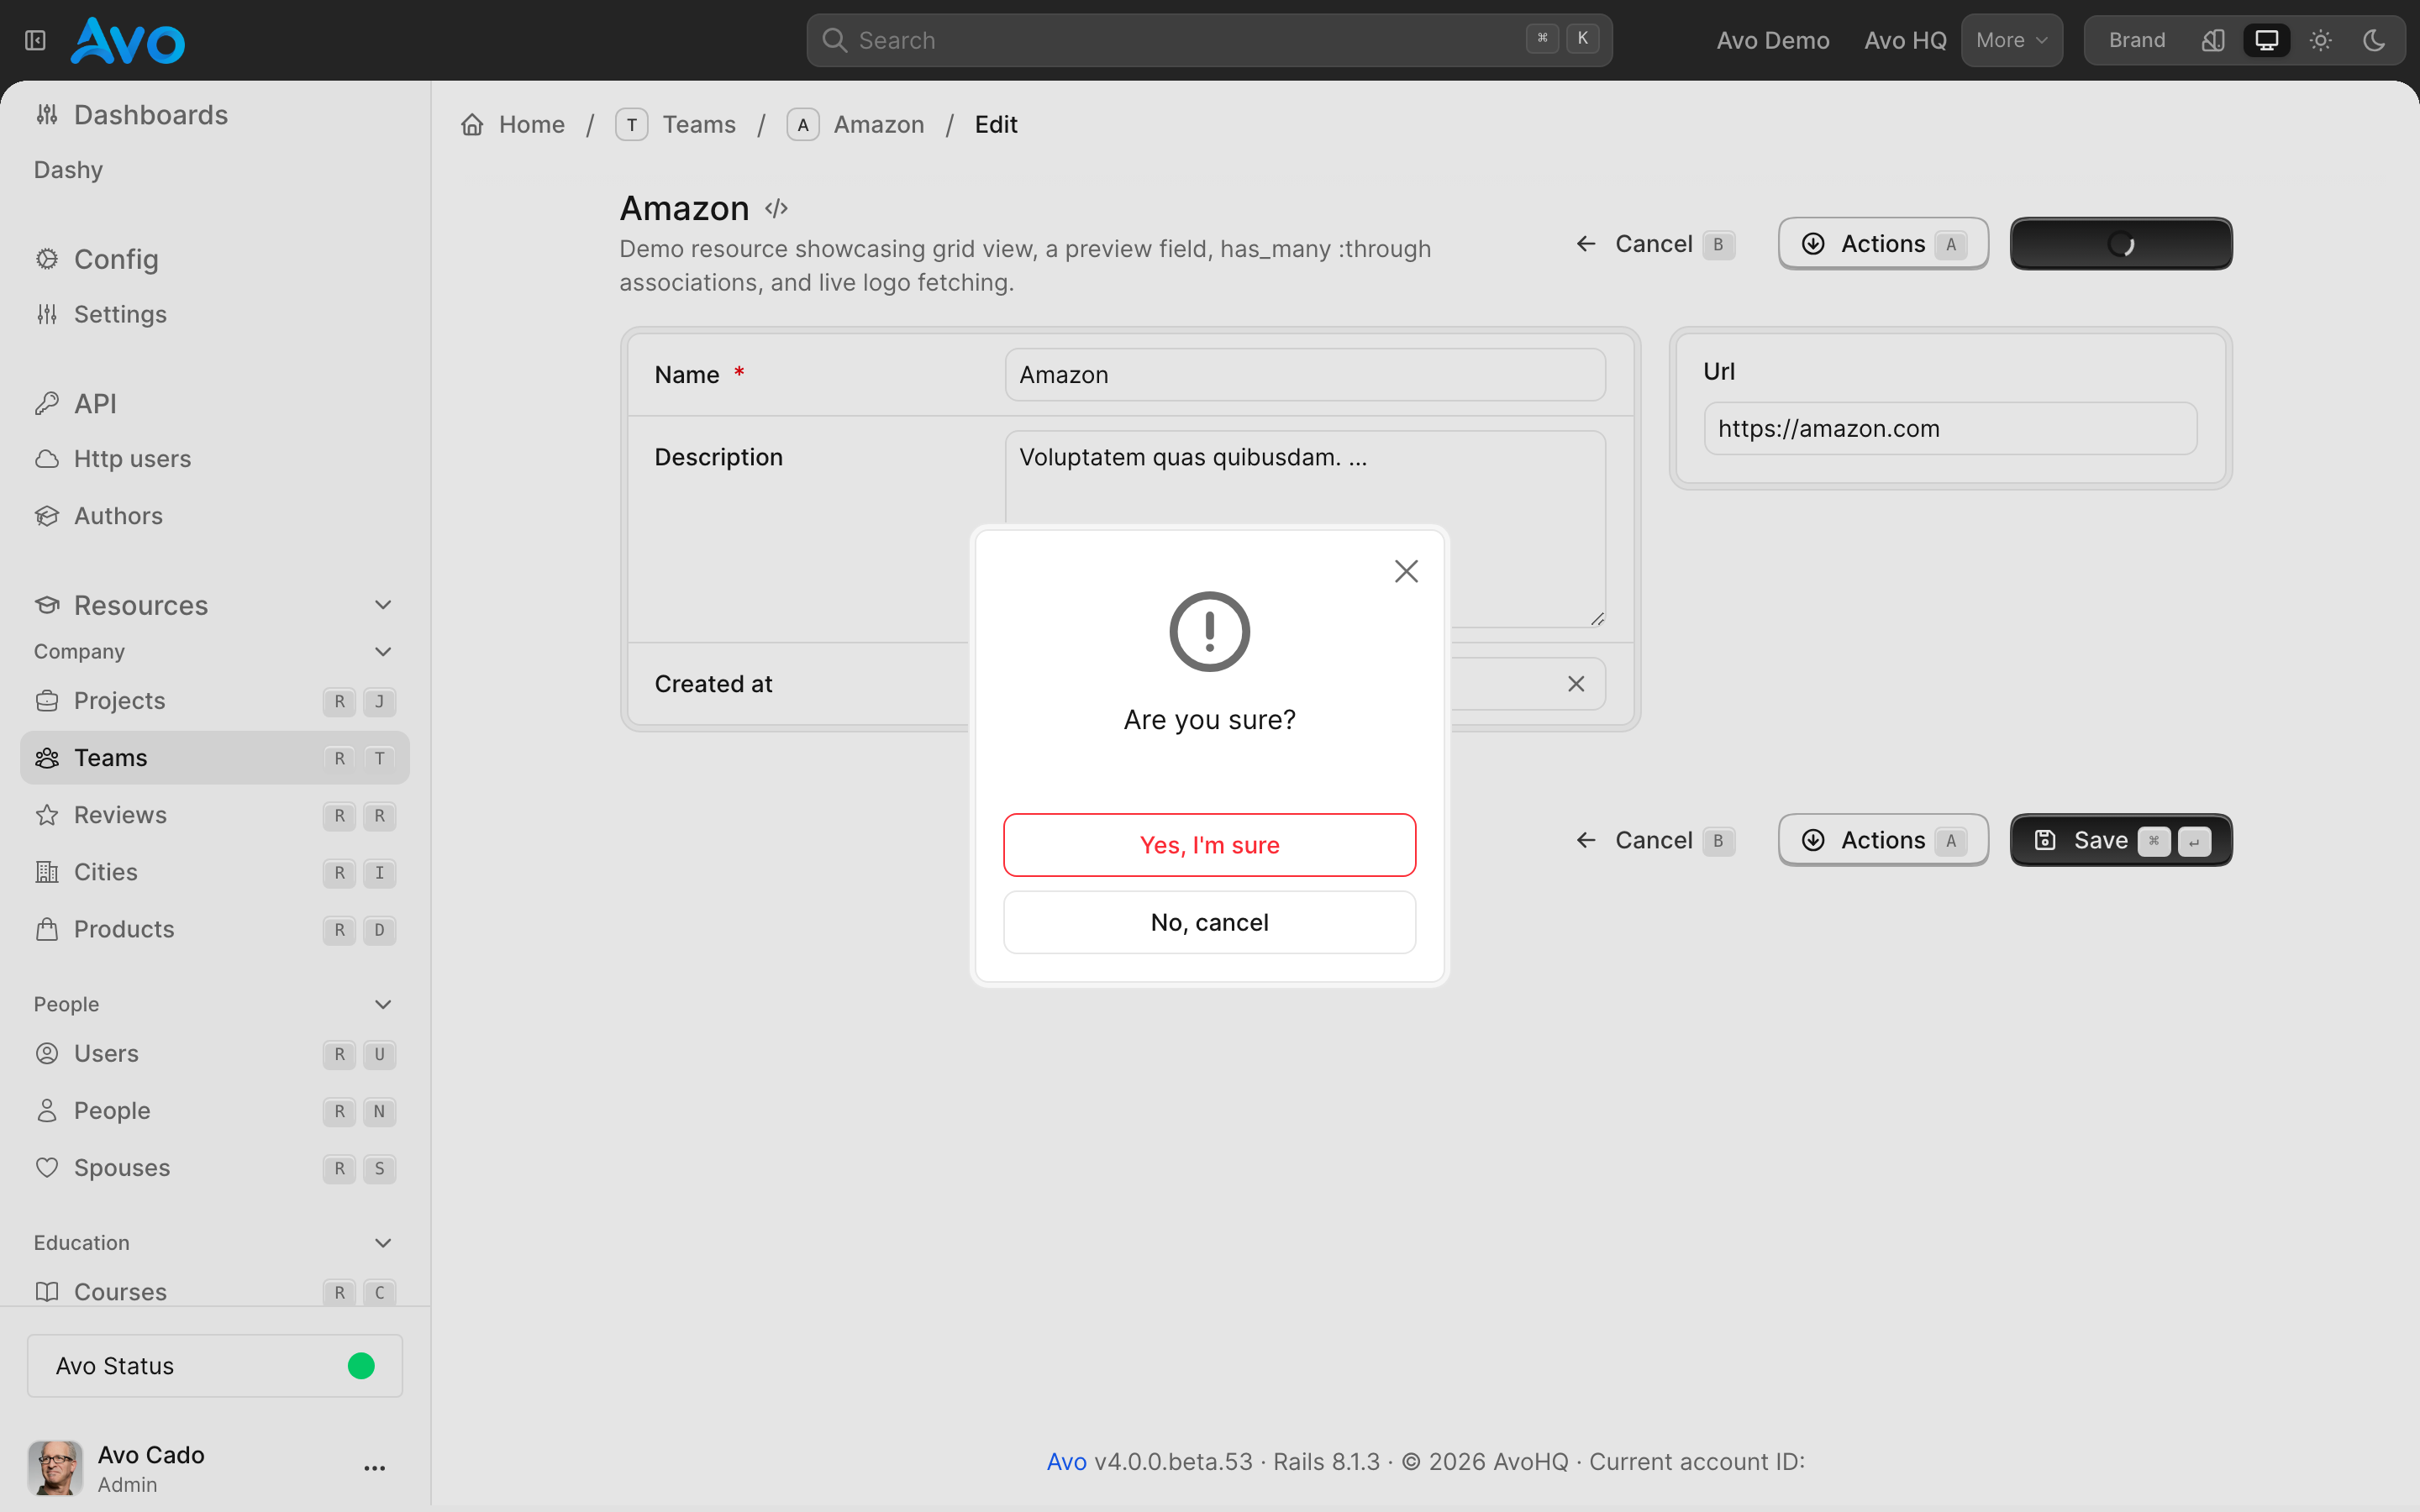Click the green Avo Status indicator
Image resolution: width=2420 pixels, height=1512 pixels.
pyautogui.click(x=361, y=1365)
